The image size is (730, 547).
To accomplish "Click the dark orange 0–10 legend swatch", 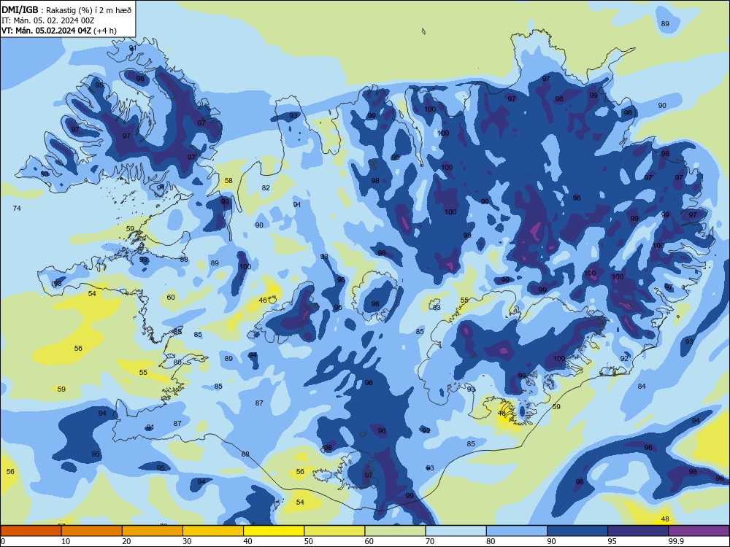I will 31,531.
